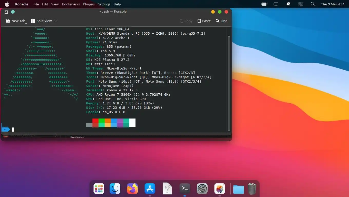Click the battery status icon
The image size is (349, 197).
point(264,4)
